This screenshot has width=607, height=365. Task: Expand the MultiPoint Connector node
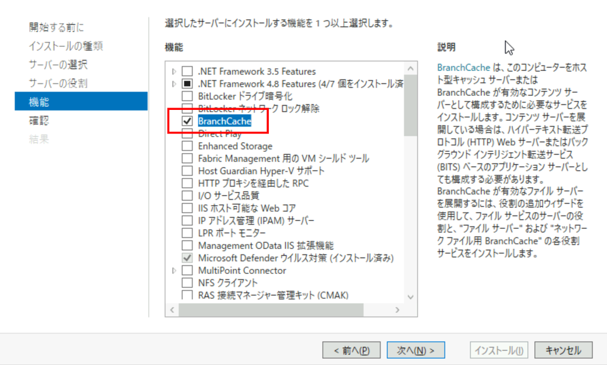pyautogui.click(x=173, y=270)
